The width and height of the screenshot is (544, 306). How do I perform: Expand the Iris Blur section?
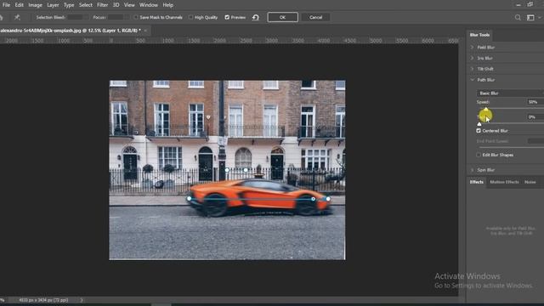click(473, 58)
